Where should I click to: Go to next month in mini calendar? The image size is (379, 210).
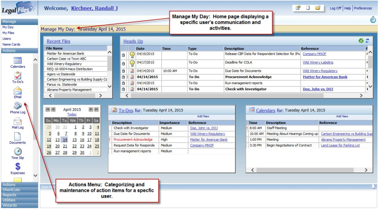click(91, 109)
